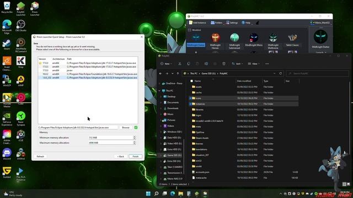Toggle the select-all checkbox beside Name column
Viewport: 353px width, 198px height.
point(191,81)
